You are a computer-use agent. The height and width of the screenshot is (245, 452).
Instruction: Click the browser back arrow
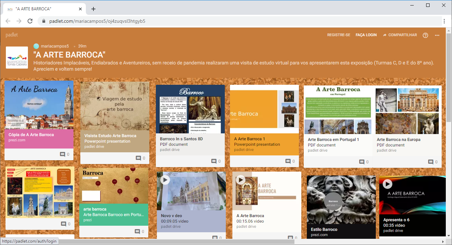pyautogui.click(x=8, y=21)
